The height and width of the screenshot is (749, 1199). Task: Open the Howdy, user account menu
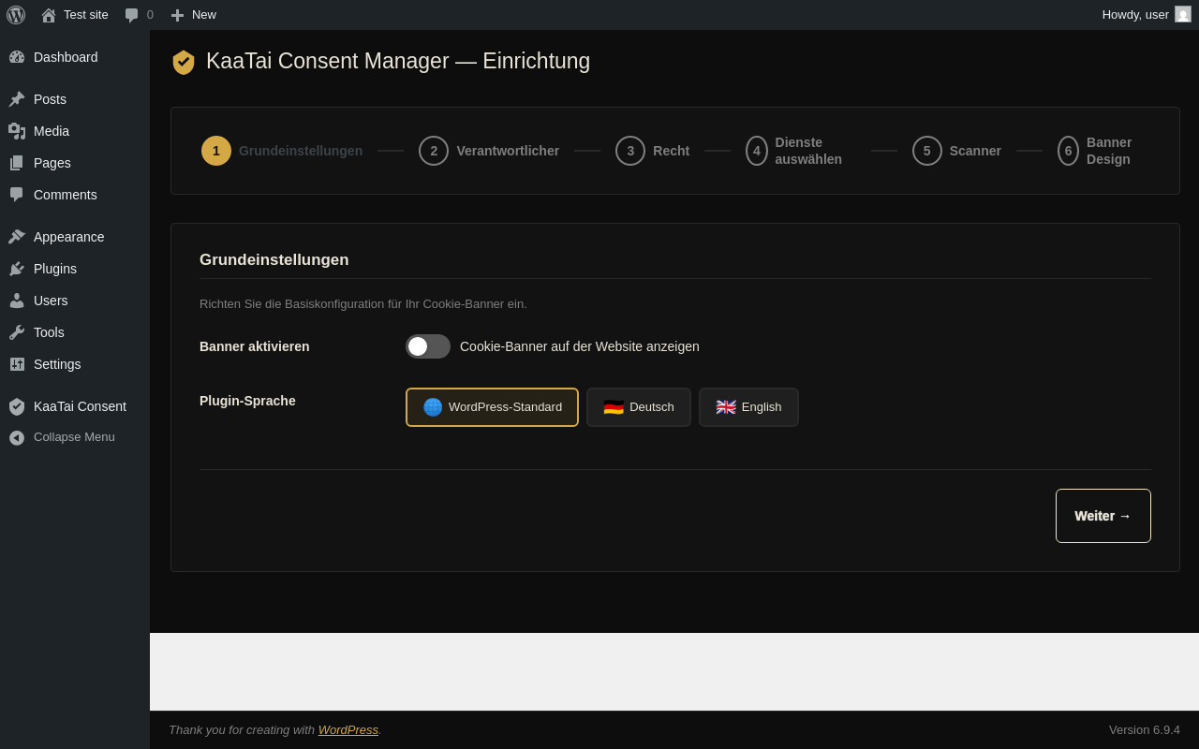click(1146, 15)
